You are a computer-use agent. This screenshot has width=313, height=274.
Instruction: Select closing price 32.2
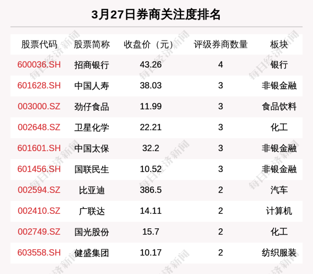(x=151, y=148)
